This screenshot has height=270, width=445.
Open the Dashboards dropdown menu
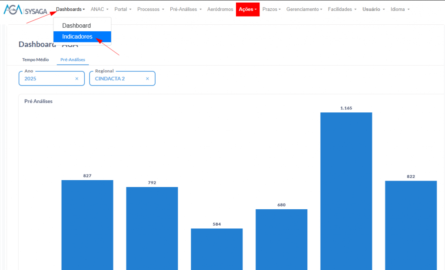point(70,9)
